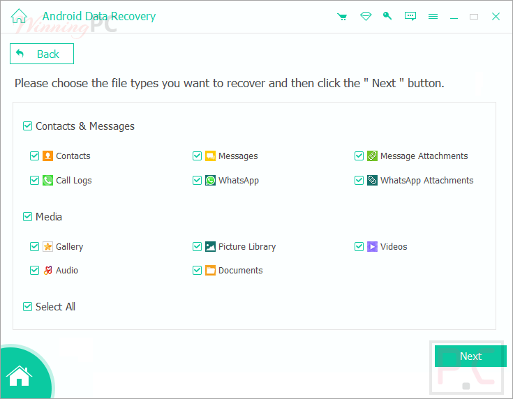Click the diamond upgrade icon
The height and width of the screenshot is (399, 513).
(366, 16)
